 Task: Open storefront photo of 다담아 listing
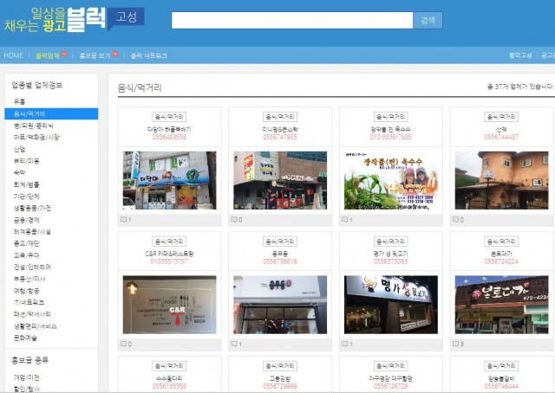(170, 180)
